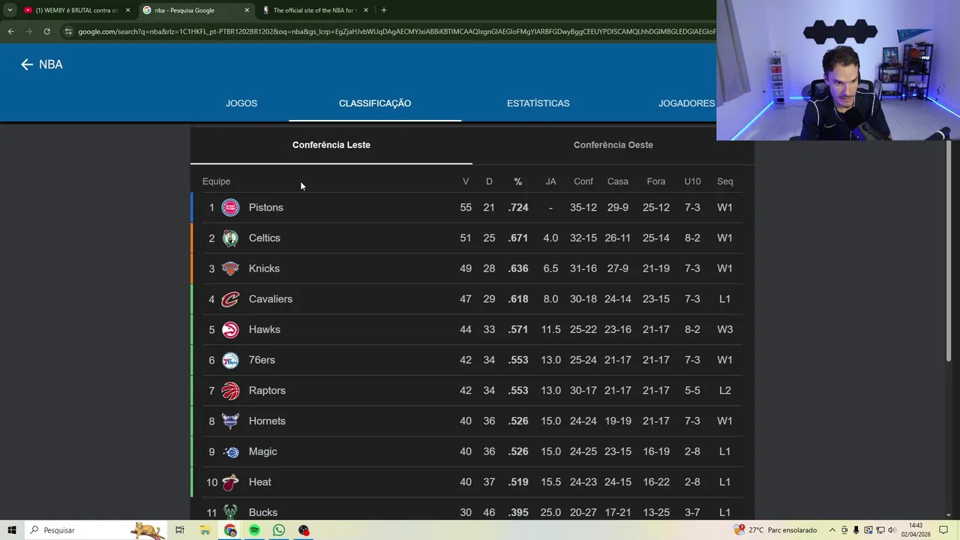Open Spotify from the taskbar

click(x=254, y=530)
